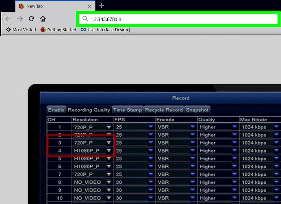The image size is (281, 204).
Task: Expand Resolution dropdown for channel 4
Action: [x=109, y=151]
